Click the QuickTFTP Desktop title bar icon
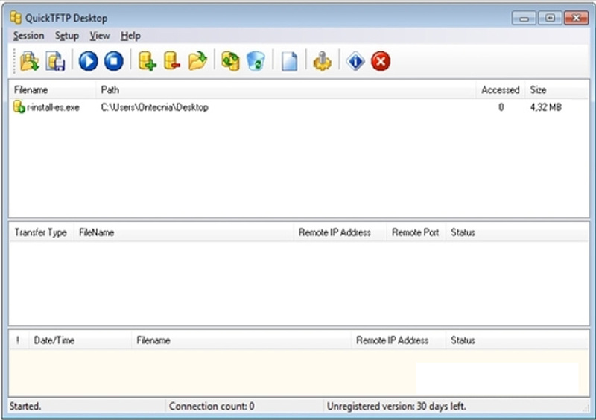Viewport: 596px width, 420px height. (x=16, y=18)
